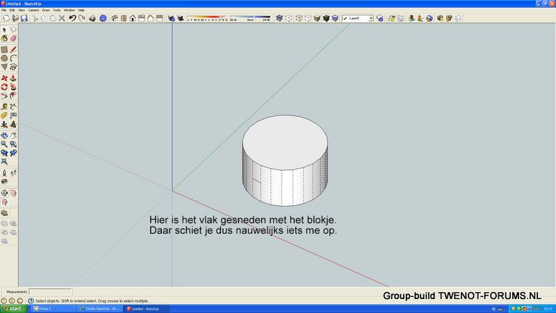
Task: Select the Walk footprints tool
Action: (13, 173)
